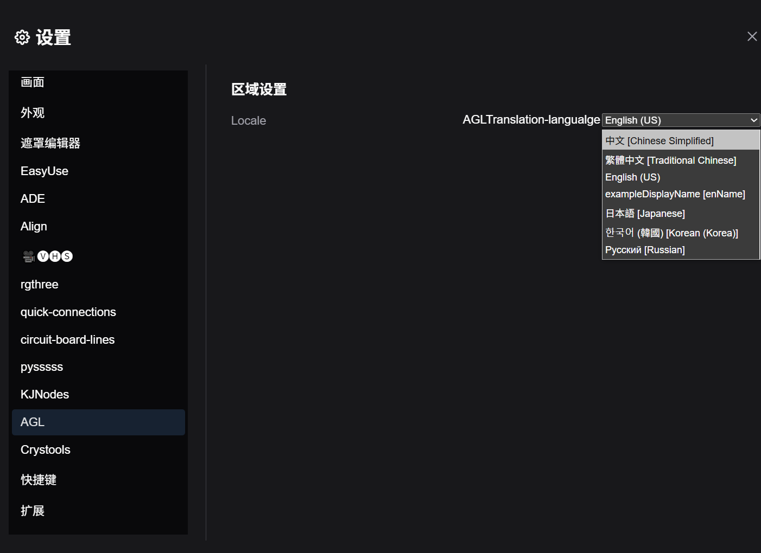Select Korean (Korea) language option

671,233
